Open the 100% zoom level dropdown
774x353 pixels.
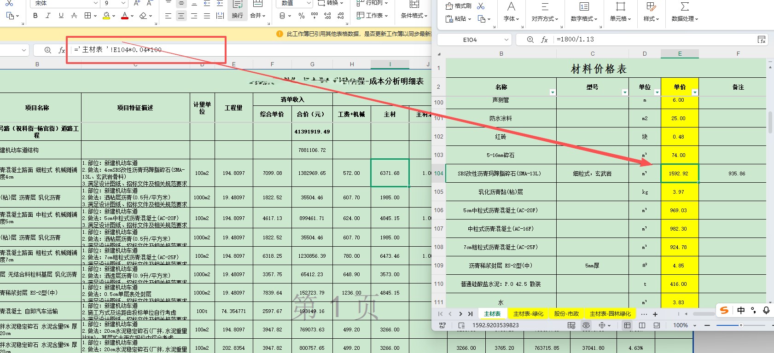pos(684,325)
